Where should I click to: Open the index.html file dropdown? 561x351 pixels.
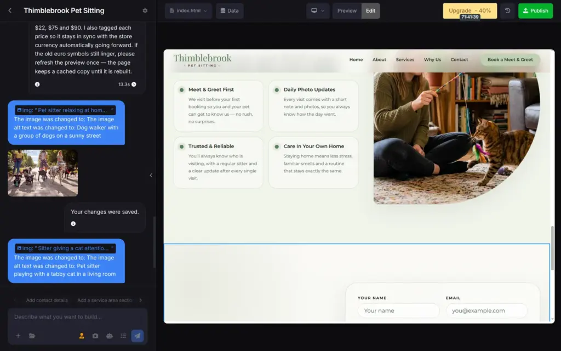188,11
